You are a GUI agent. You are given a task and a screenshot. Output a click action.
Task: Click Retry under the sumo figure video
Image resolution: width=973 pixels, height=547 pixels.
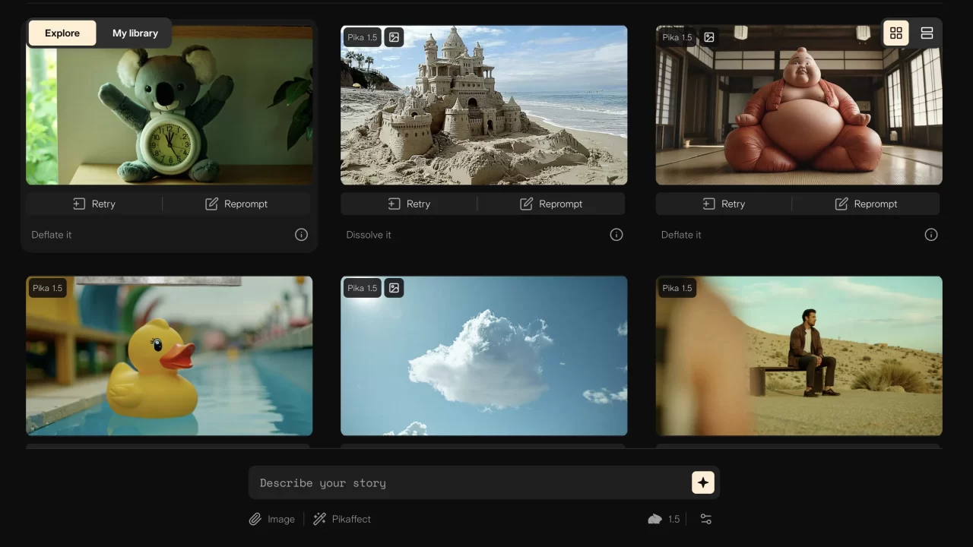pos(724,204)
